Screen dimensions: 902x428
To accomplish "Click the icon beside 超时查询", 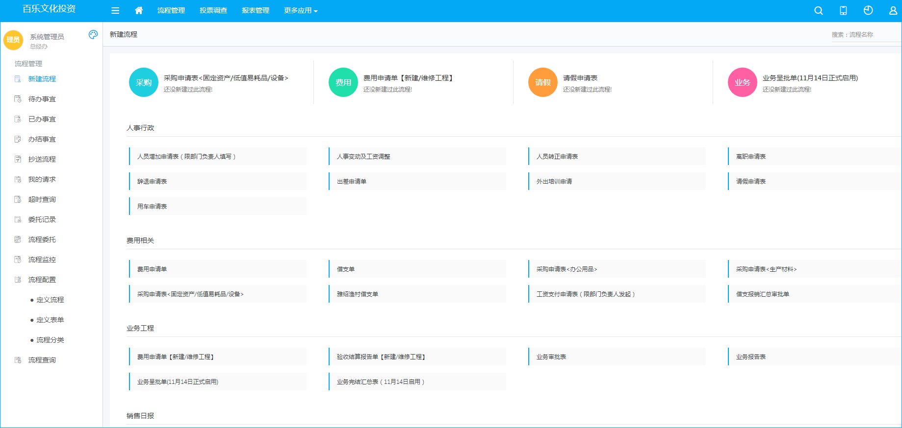I will (18, 199).
